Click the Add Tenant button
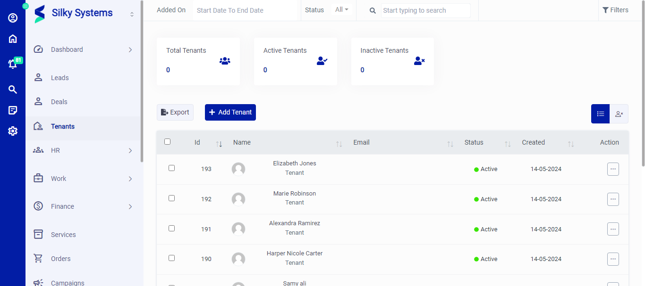The height and width of the screenshot is (286, 645). pos(230,112)
